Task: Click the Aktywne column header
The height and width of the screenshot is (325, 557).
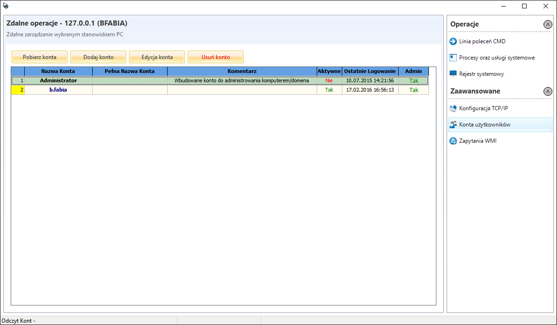Action: point(329,71)
